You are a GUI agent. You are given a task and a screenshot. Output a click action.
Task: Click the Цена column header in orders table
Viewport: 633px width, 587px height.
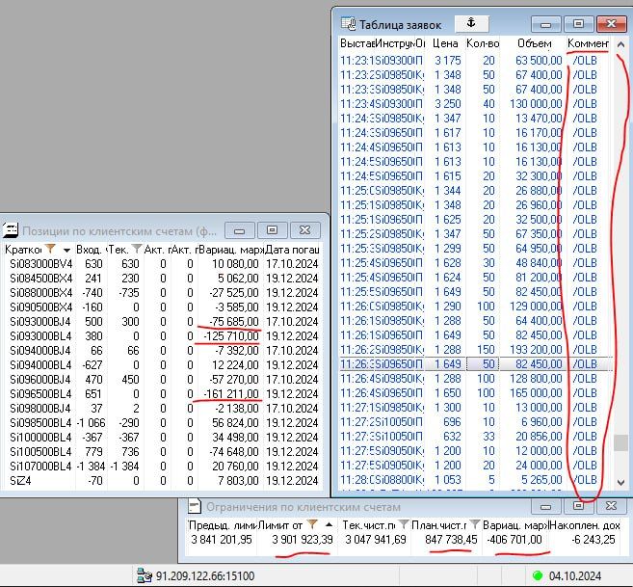[444, 43]
